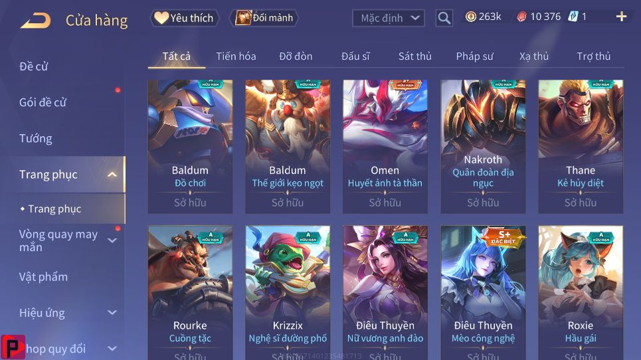Viewport: 641px width, 360px height.
Task: Click the plus icon to add currency
Action: [x=621, y=17]
